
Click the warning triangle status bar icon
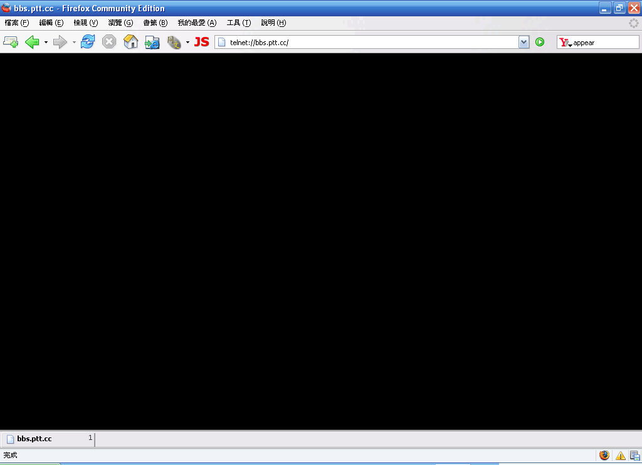point(620,456)
